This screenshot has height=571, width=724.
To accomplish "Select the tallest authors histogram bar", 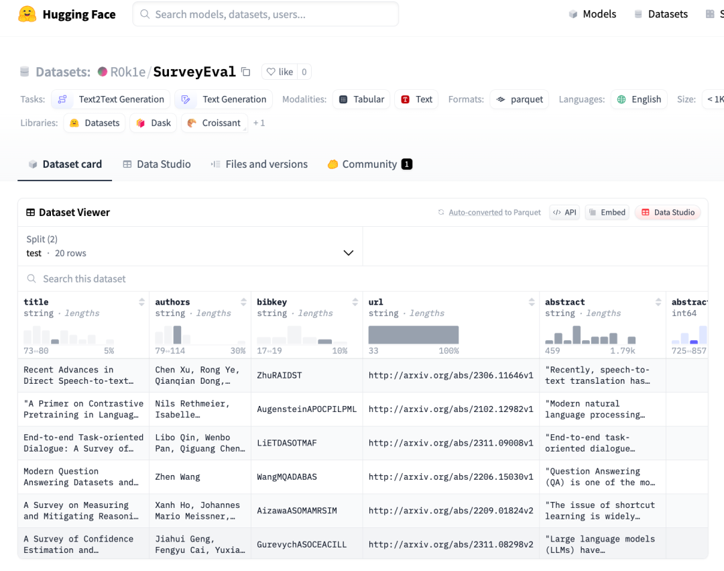I will coord(177,335).
